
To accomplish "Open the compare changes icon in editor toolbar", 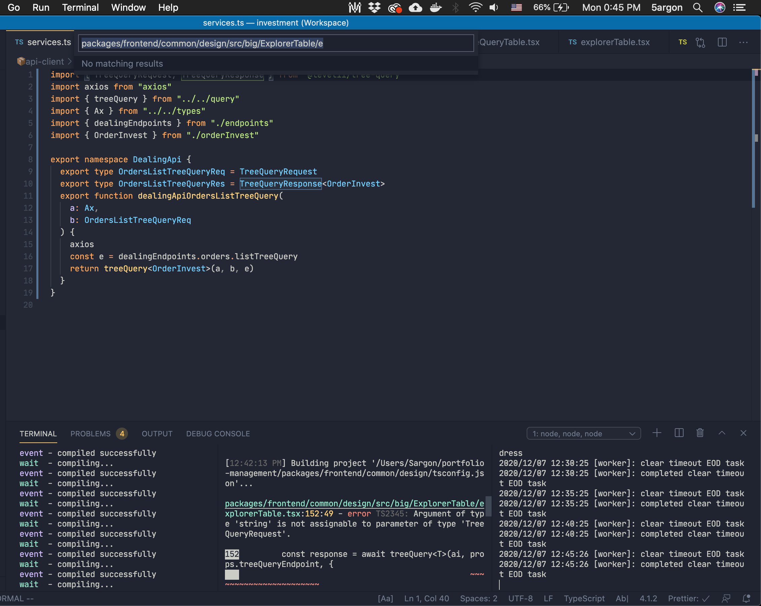I will click(x=700, y=42).
